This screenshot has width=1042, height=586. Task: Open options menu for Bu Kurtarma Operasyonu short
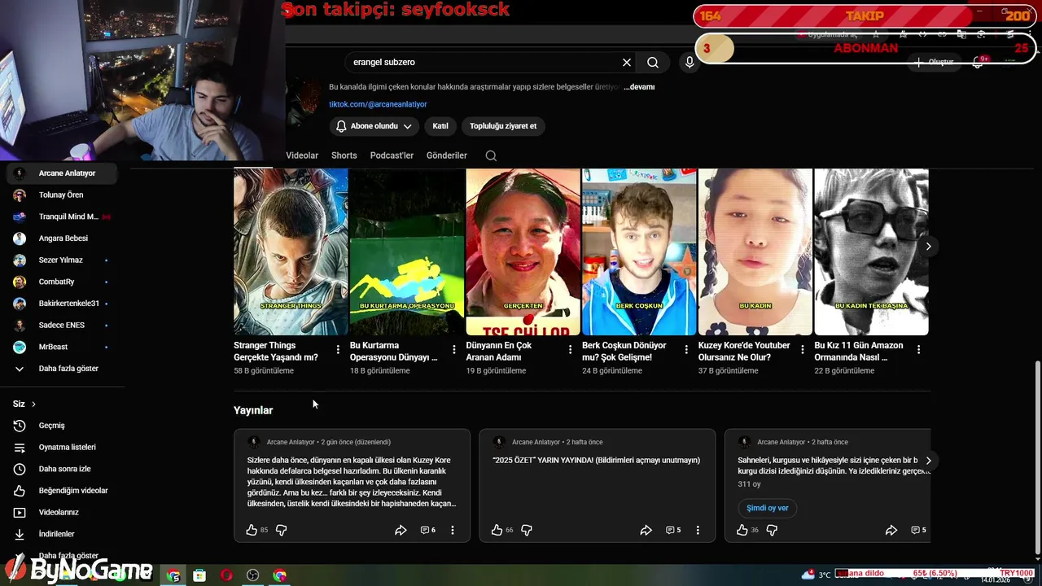click(x=454, y=349)
